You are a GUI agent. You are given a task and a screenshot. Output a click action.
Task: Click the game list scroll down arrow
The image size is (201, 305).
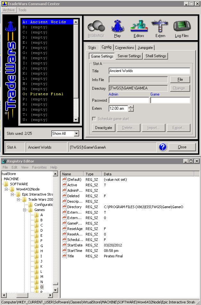click(76, 120)
